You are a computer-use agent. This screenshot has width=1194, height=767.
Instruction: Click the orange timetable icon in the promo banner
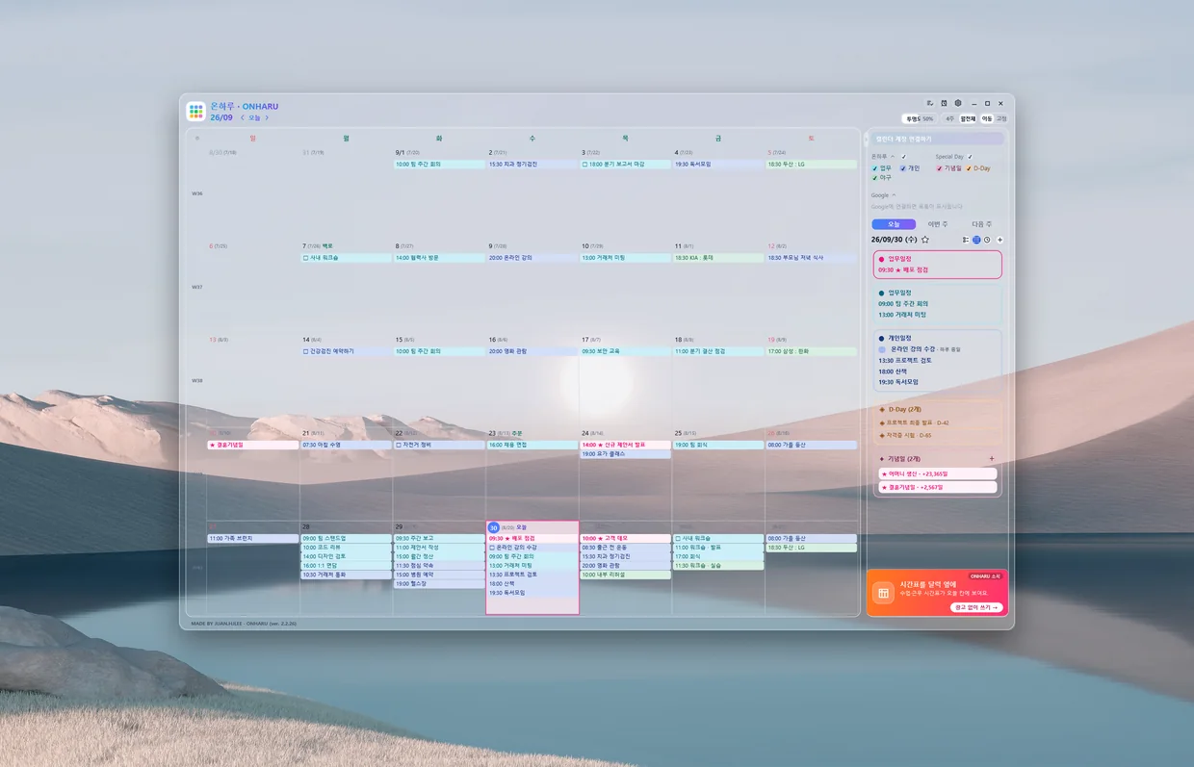click(882, 594)
